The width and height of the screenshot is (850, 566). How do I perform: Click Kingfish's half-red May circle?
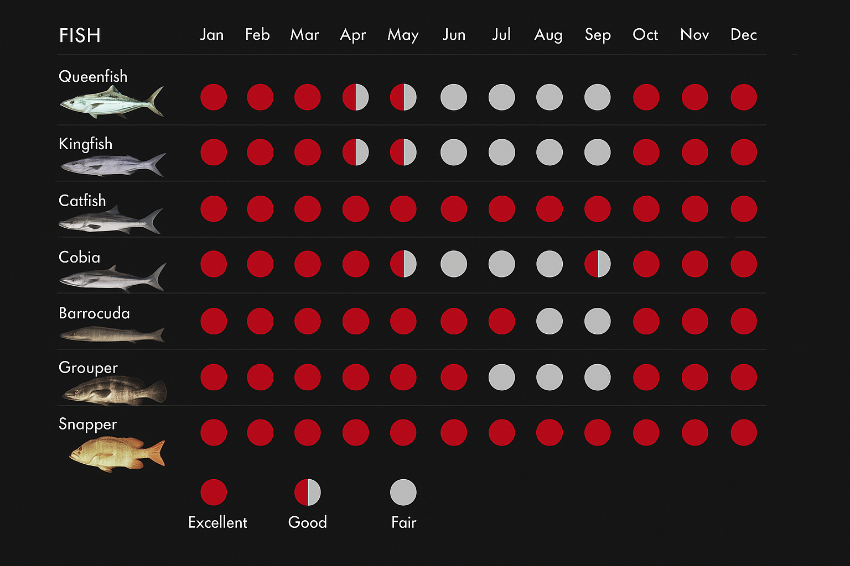click(x=403, y=153)
